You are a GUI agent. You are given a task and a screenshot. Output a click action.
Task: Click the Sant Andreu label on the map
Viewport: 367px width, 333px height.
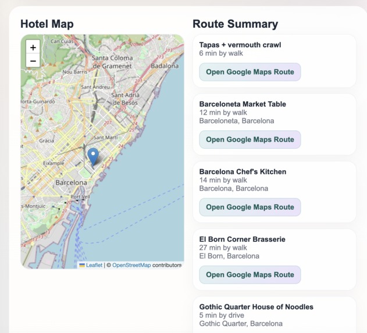click(95, 87)
